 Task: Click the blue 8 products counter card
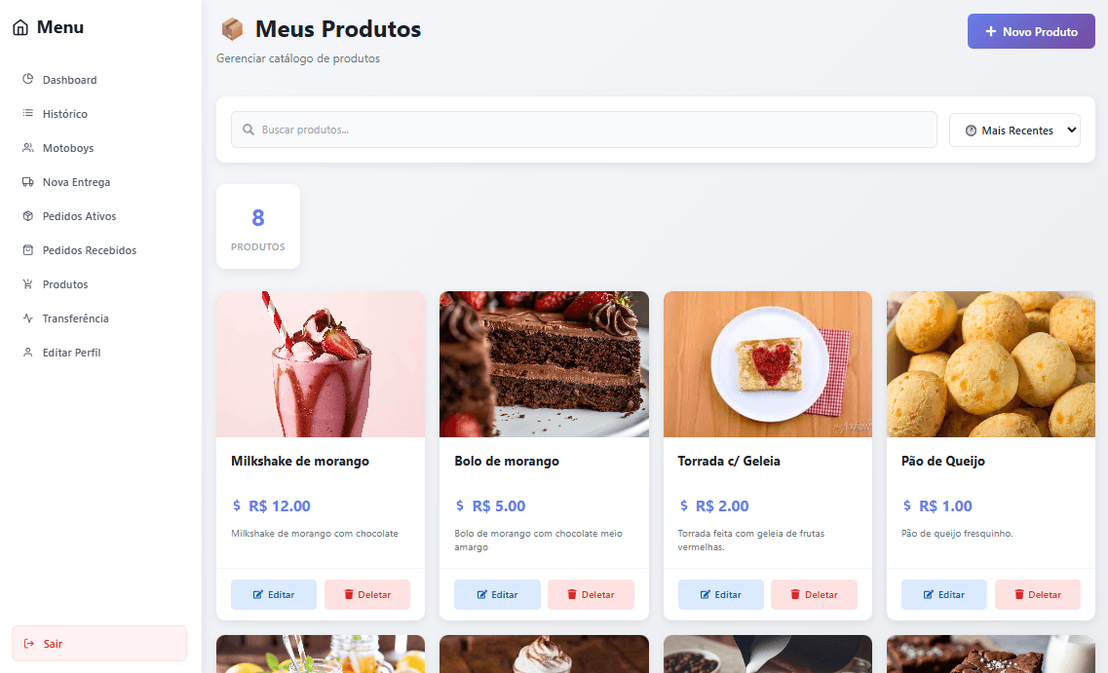(x=257, y=226)
